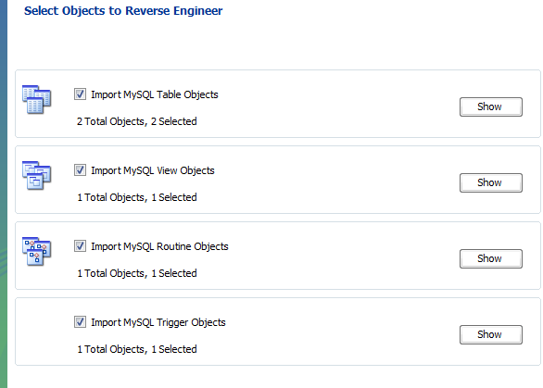543x388 pixels.
Task: Expand routine objects with Show button
Action: click(x=491, y=258)
